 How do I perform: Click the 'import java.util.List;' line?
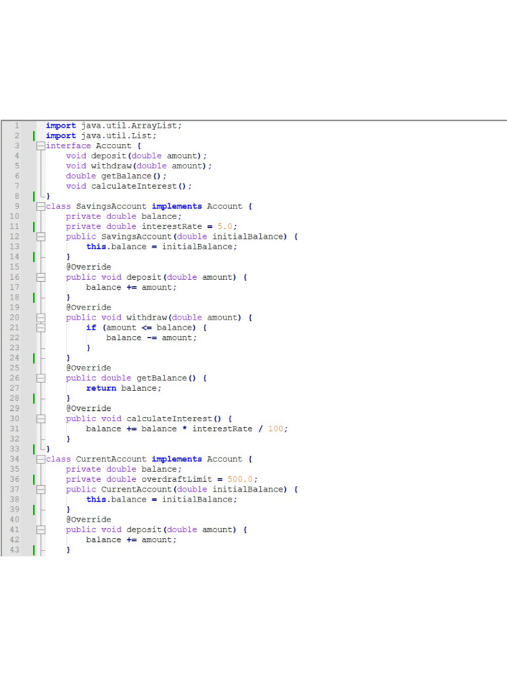[x=101, y=136]
